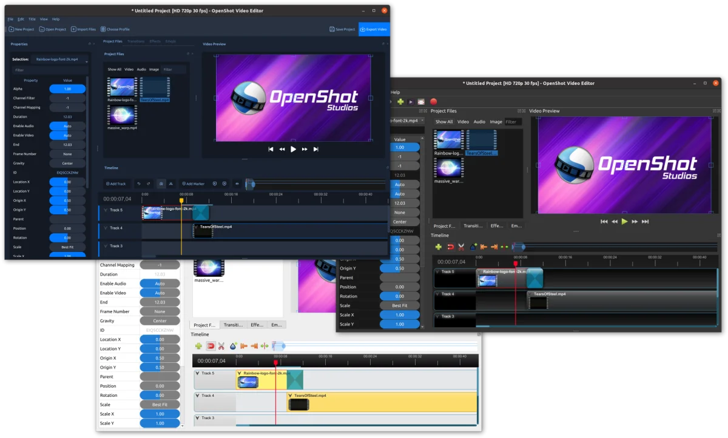
Task: Click Add Marker droplet in light window timeline
Action: [233, 346]
